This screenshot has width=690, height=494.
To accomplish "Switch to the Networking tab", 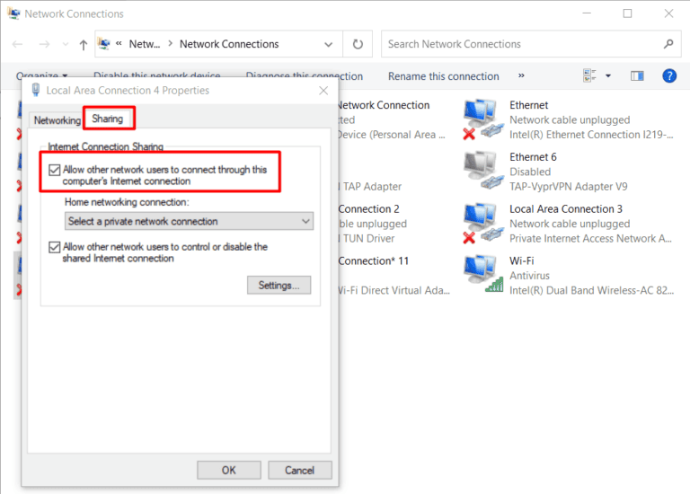I will [x=57, y=120].
